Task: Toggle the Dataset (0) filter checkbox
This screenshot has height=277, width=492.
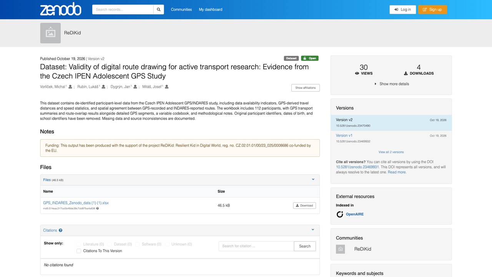Action: pos(110,244)
